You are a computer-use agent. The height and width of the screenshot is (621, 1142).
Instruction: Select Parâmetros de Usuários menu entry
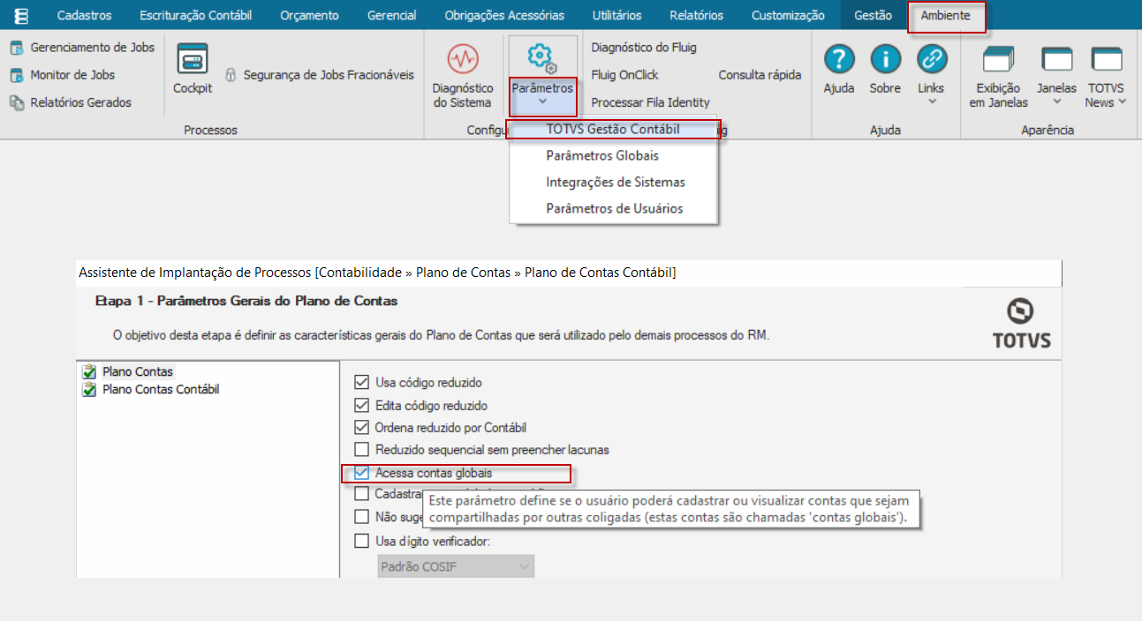pos(613,208)
